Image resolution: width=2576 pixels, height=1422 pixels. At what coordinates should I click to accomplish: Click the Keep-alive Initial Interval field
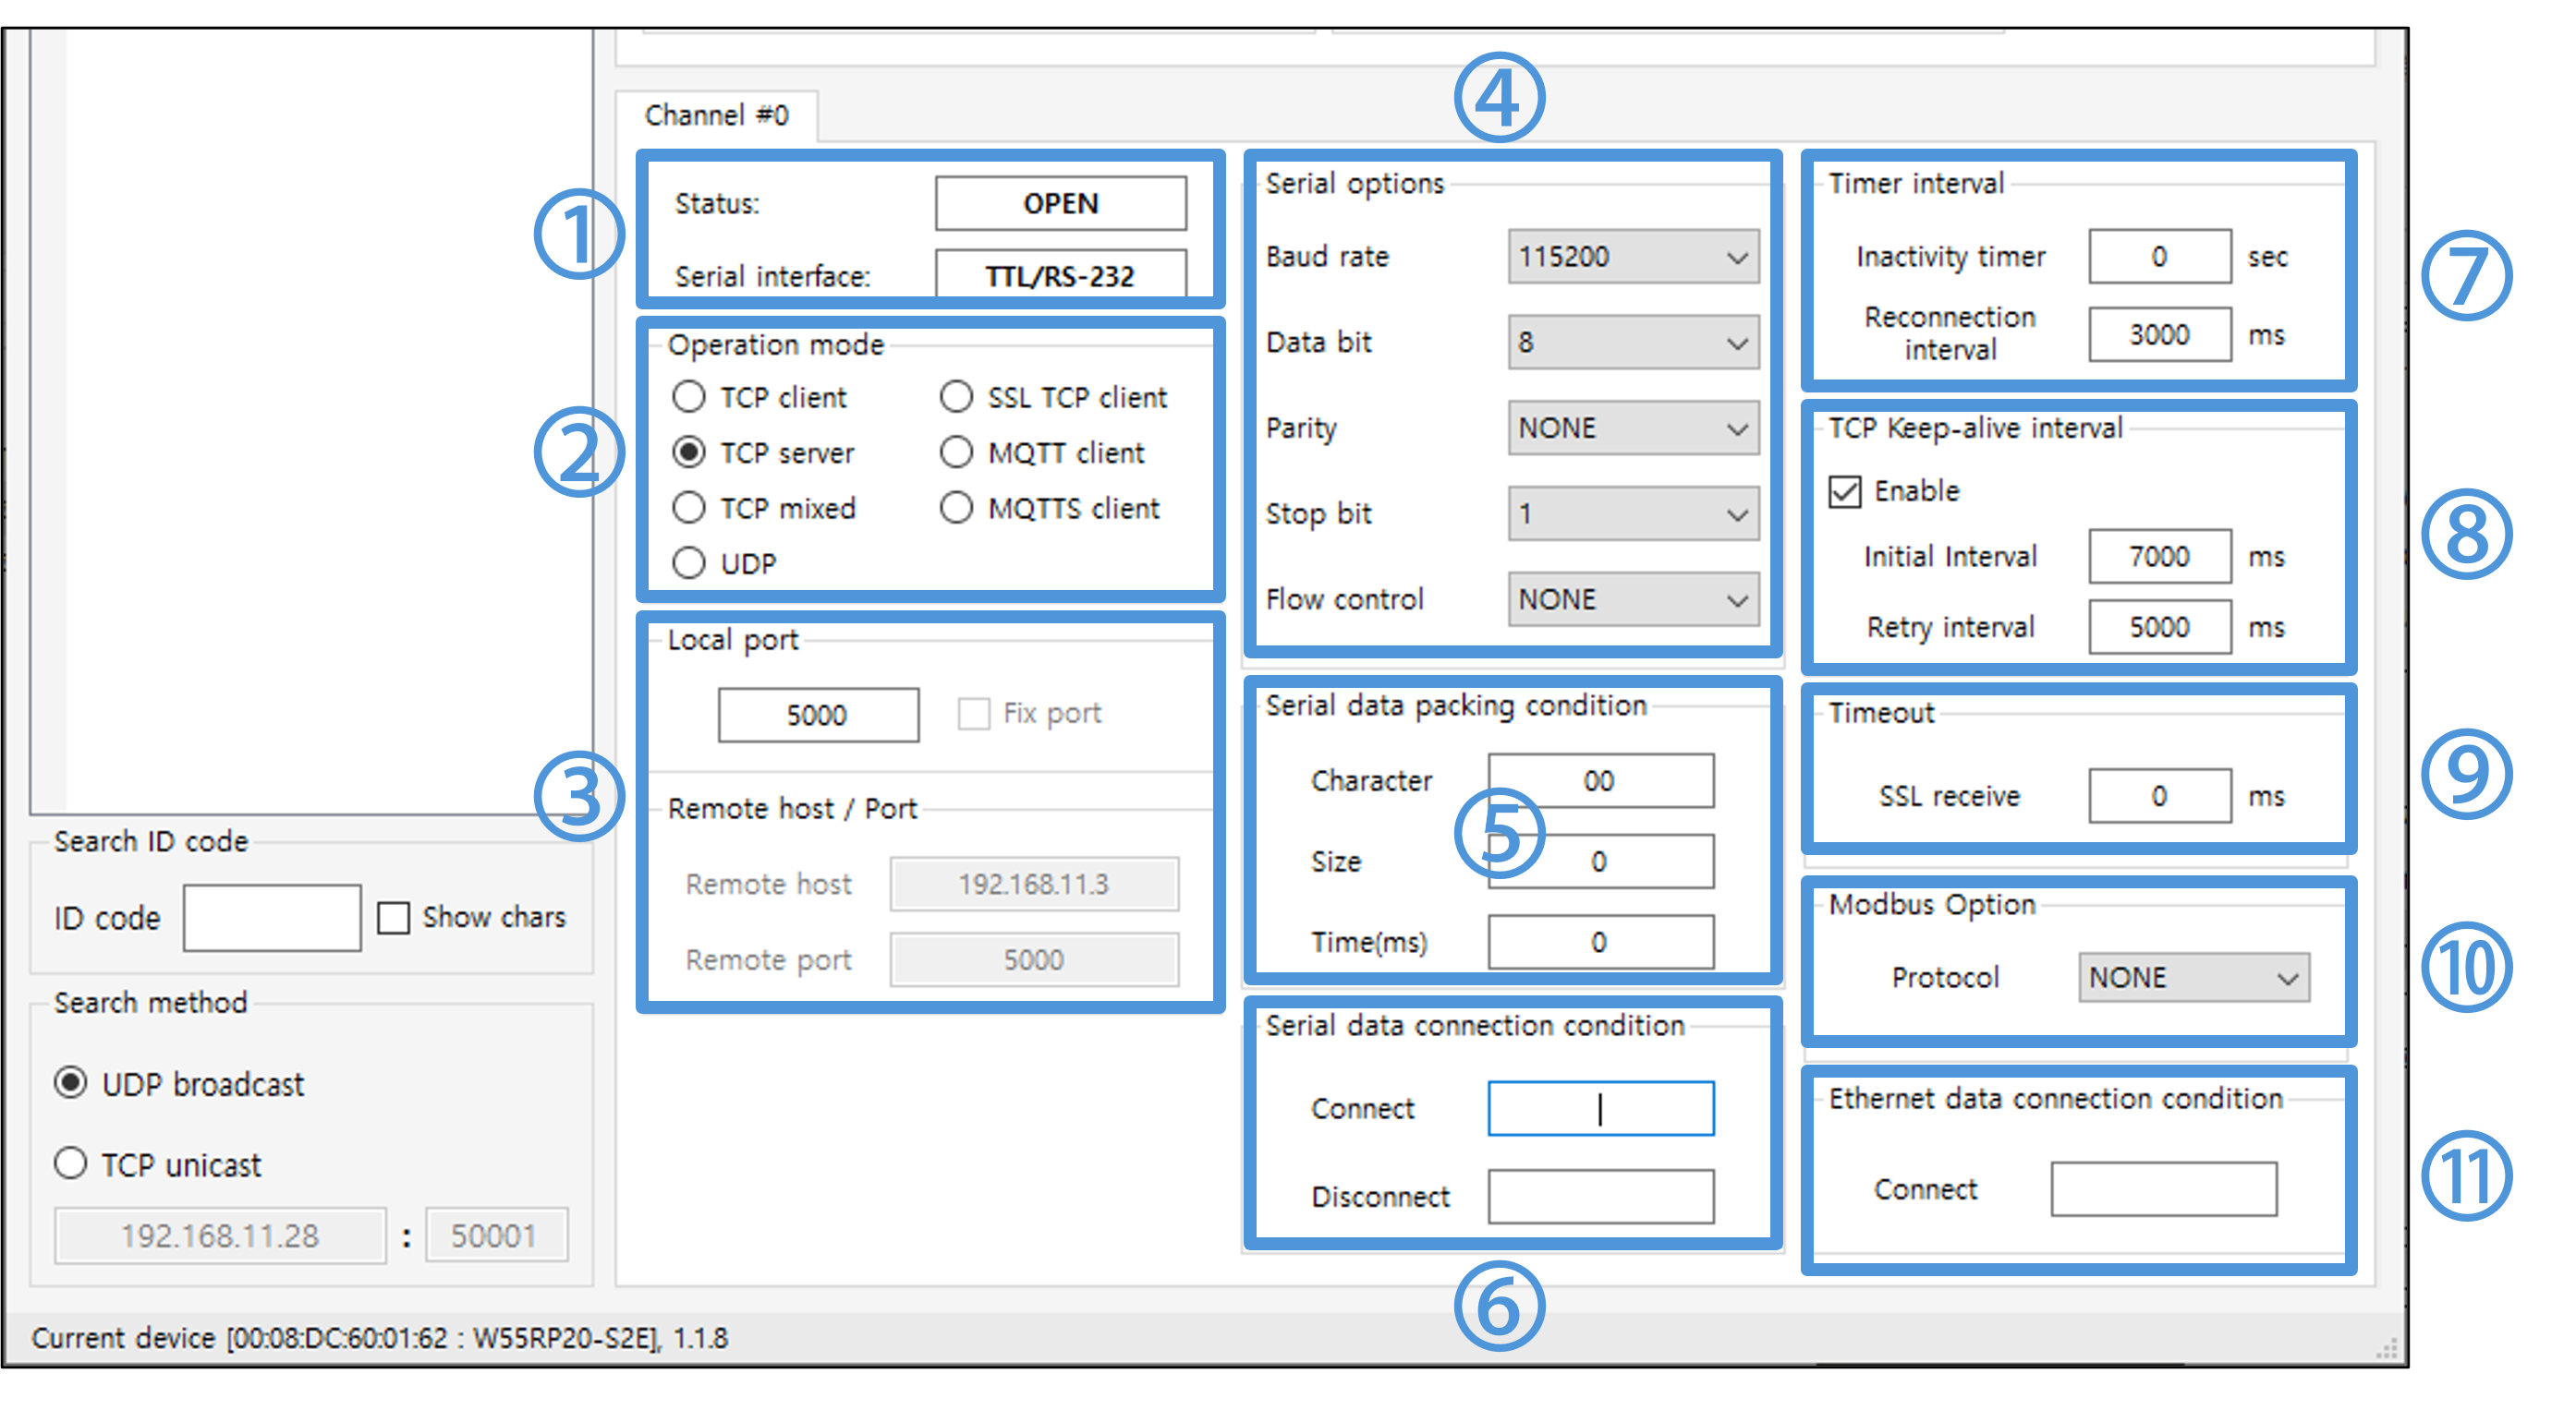[x=2160, y=557]
